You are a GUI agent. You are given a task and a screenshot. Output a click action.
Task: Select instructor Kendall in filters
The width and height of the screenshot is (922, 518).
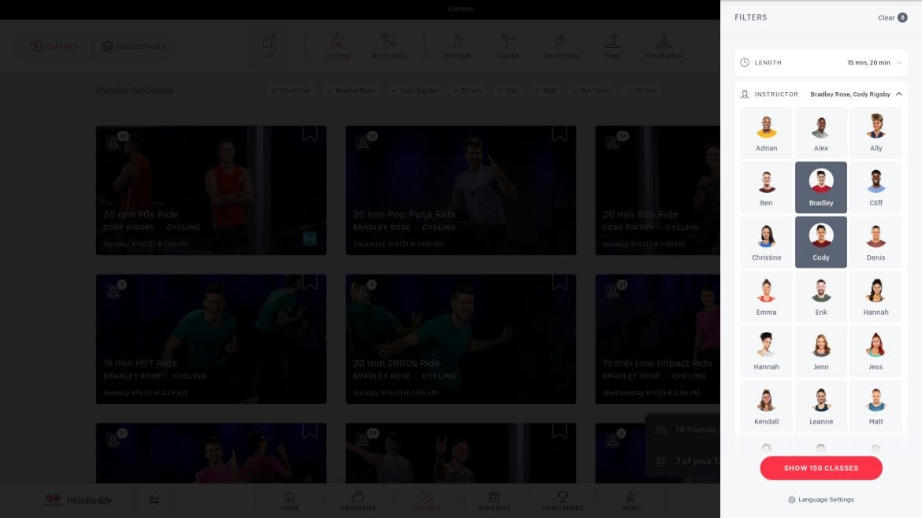tap(766, 406)
